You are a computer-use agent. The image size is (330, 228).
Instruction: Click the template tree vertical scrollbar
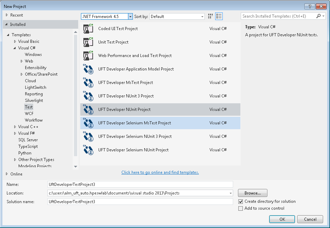coord(76,97)
